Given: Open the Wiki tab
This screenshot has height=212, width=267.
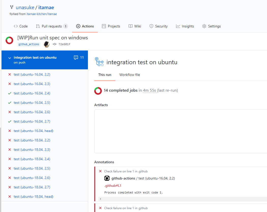Looking at the screenshot, I should (135, 26).
